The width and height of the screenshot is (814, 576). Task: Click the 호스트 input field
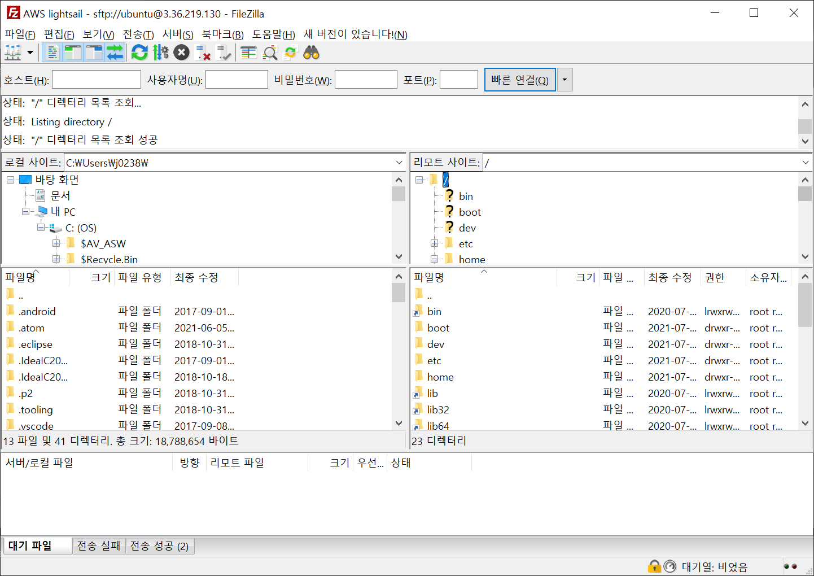pyautogui.click(x=97, y=80)
